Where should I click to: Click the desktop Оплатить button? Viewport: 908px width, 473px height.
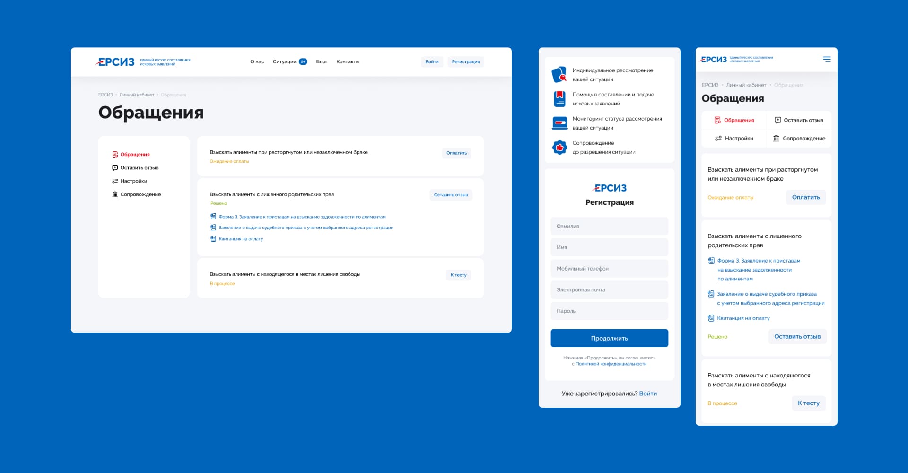456,153
